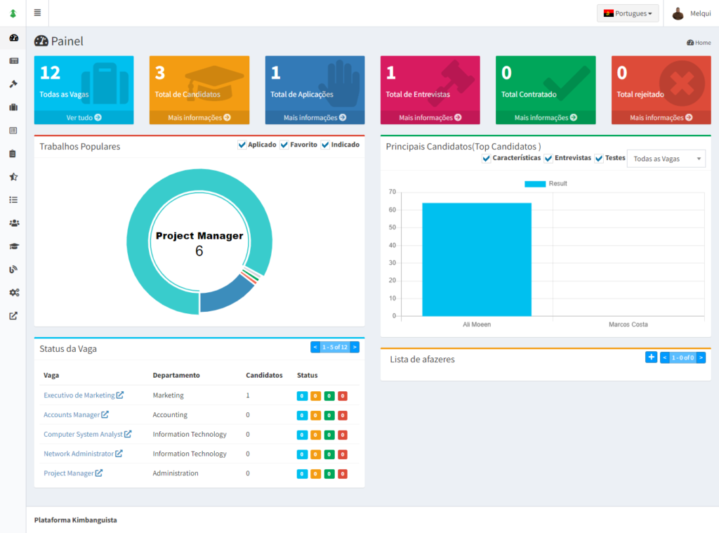Click the users group sidebar icon
The image size is (719, 533).
click(x=13, y=223)
